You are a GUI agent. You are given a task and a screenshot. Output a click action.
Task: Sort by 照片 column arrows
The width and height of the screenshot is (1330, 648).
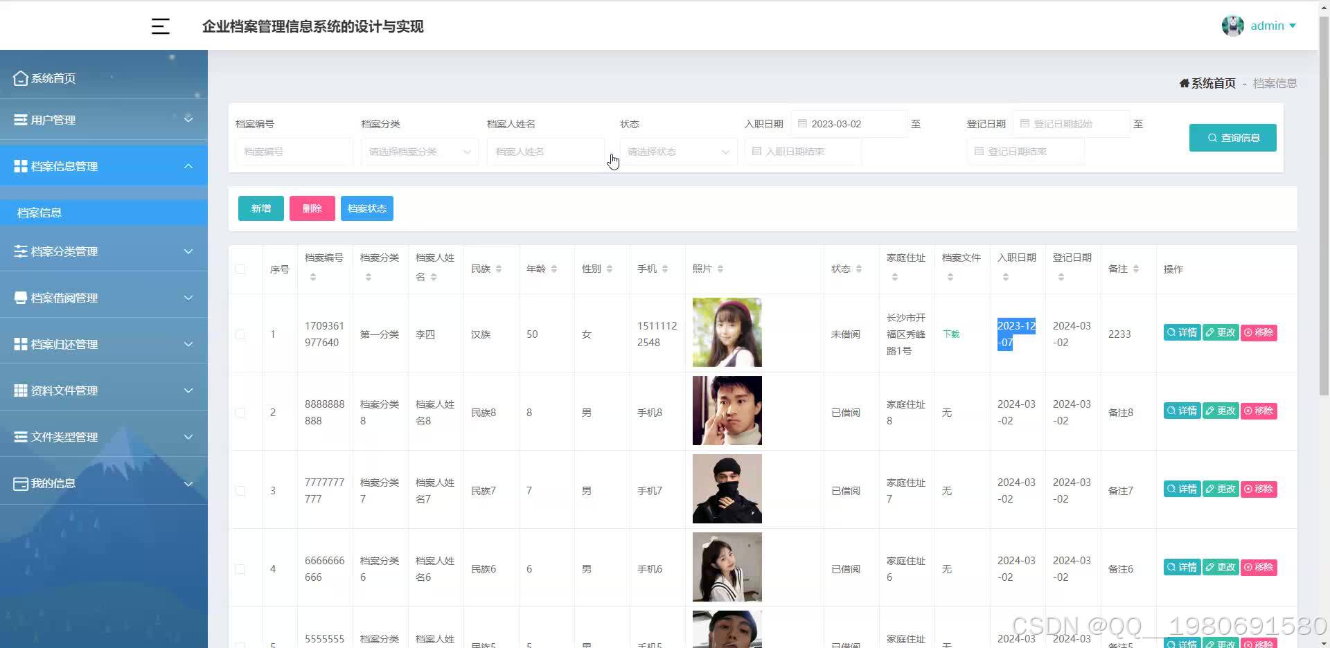[720, 269]
